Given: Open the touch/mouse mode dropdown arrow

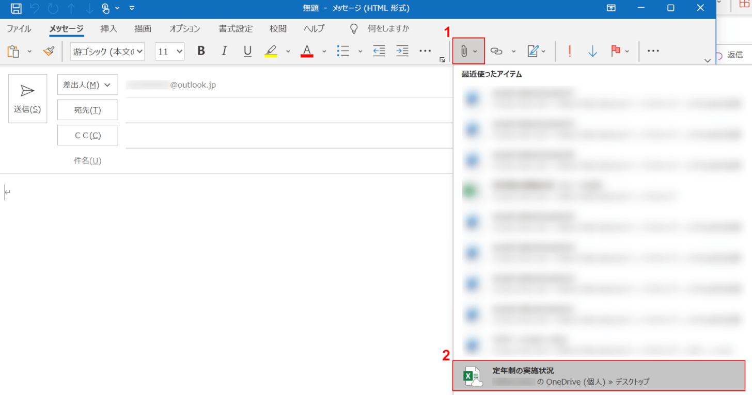Looking at the screenshot, I should point(118,8).
